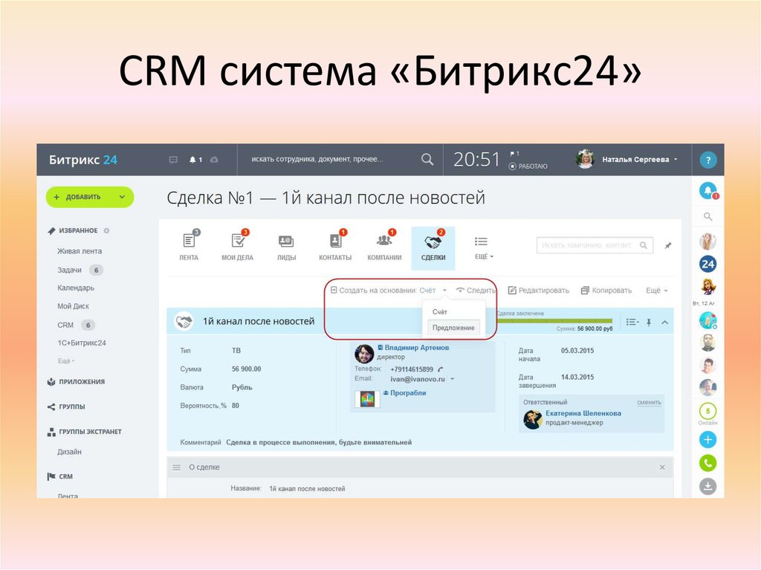
Task: Open the Online counter circle showing 5
Action: (x=707, y=411)
